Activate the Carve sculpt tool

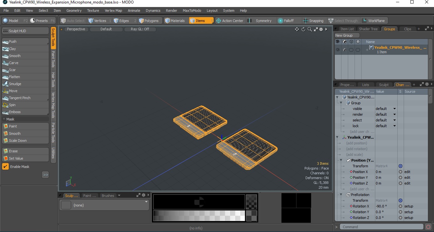point(26,63)
